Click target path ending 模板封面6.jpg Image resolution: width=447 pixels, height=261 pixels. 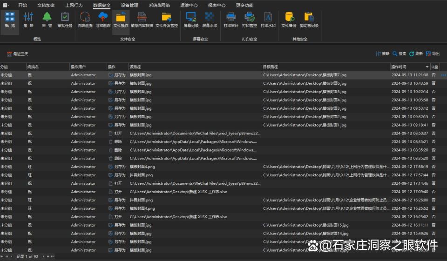[x=305, y=83]
